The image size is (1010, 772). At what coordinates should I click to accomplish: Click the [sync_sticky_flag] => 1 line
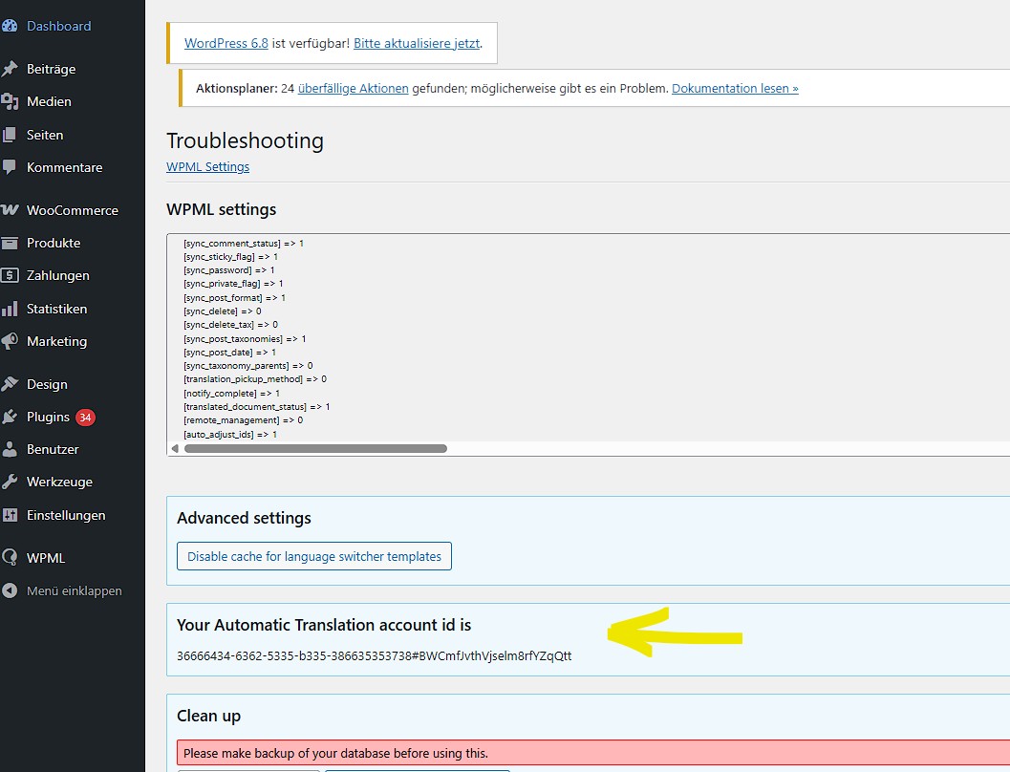pos(230,257)
